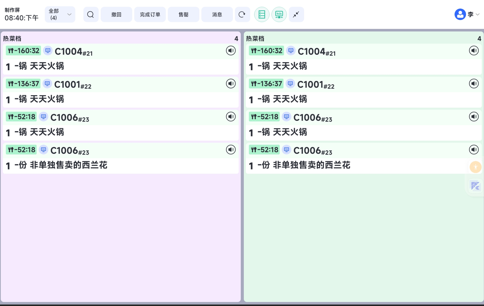
Task: Play sound for left panel order C1004 #21
Action: click(231, 51)
